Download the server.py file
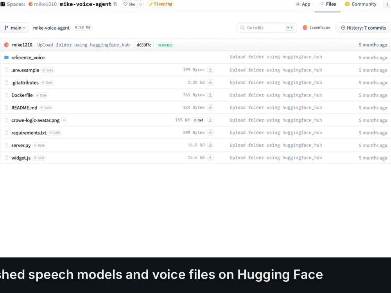391x293 pixels. [x=210, y=145]
